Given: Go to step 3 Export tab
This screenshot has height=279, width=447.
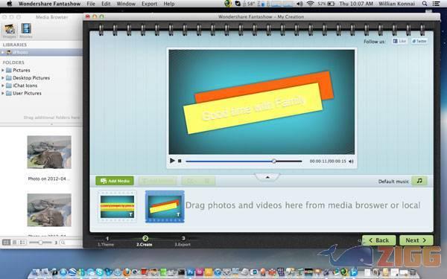Looking at the screenshot, I should tap(183, 241).
